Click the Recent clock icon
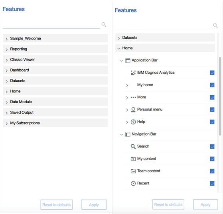The image size is (223, 214). (x=133, y=183)
